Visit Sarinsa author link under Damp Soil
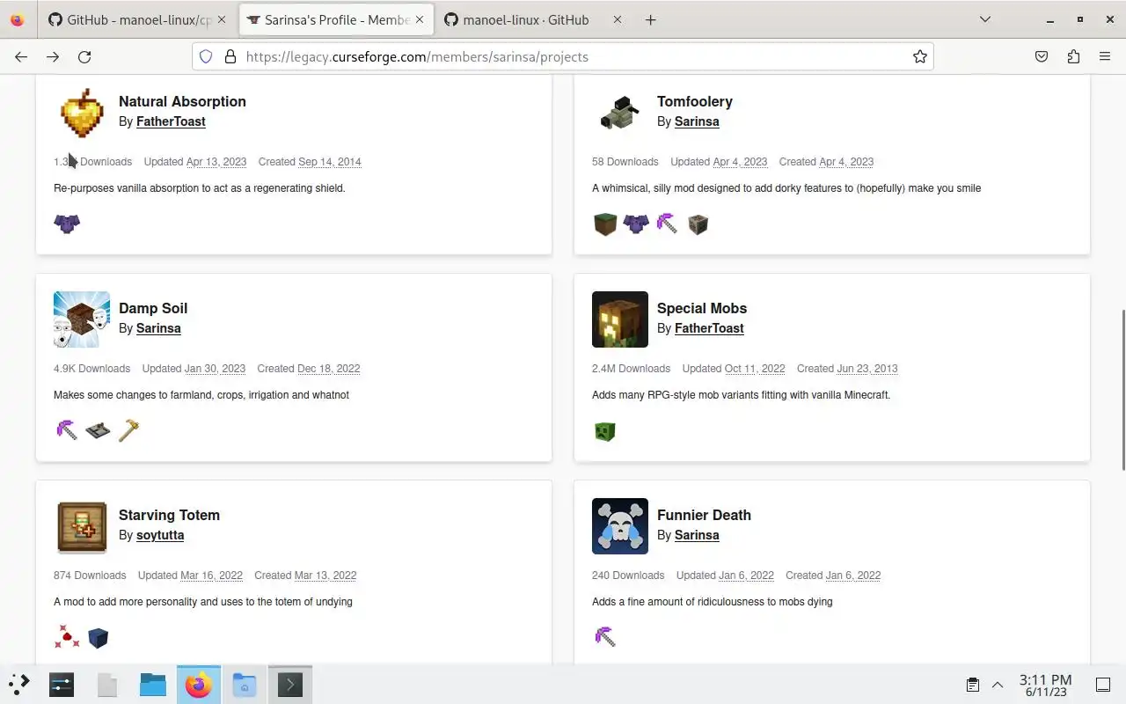1126x704 pixels. [158, 328]
